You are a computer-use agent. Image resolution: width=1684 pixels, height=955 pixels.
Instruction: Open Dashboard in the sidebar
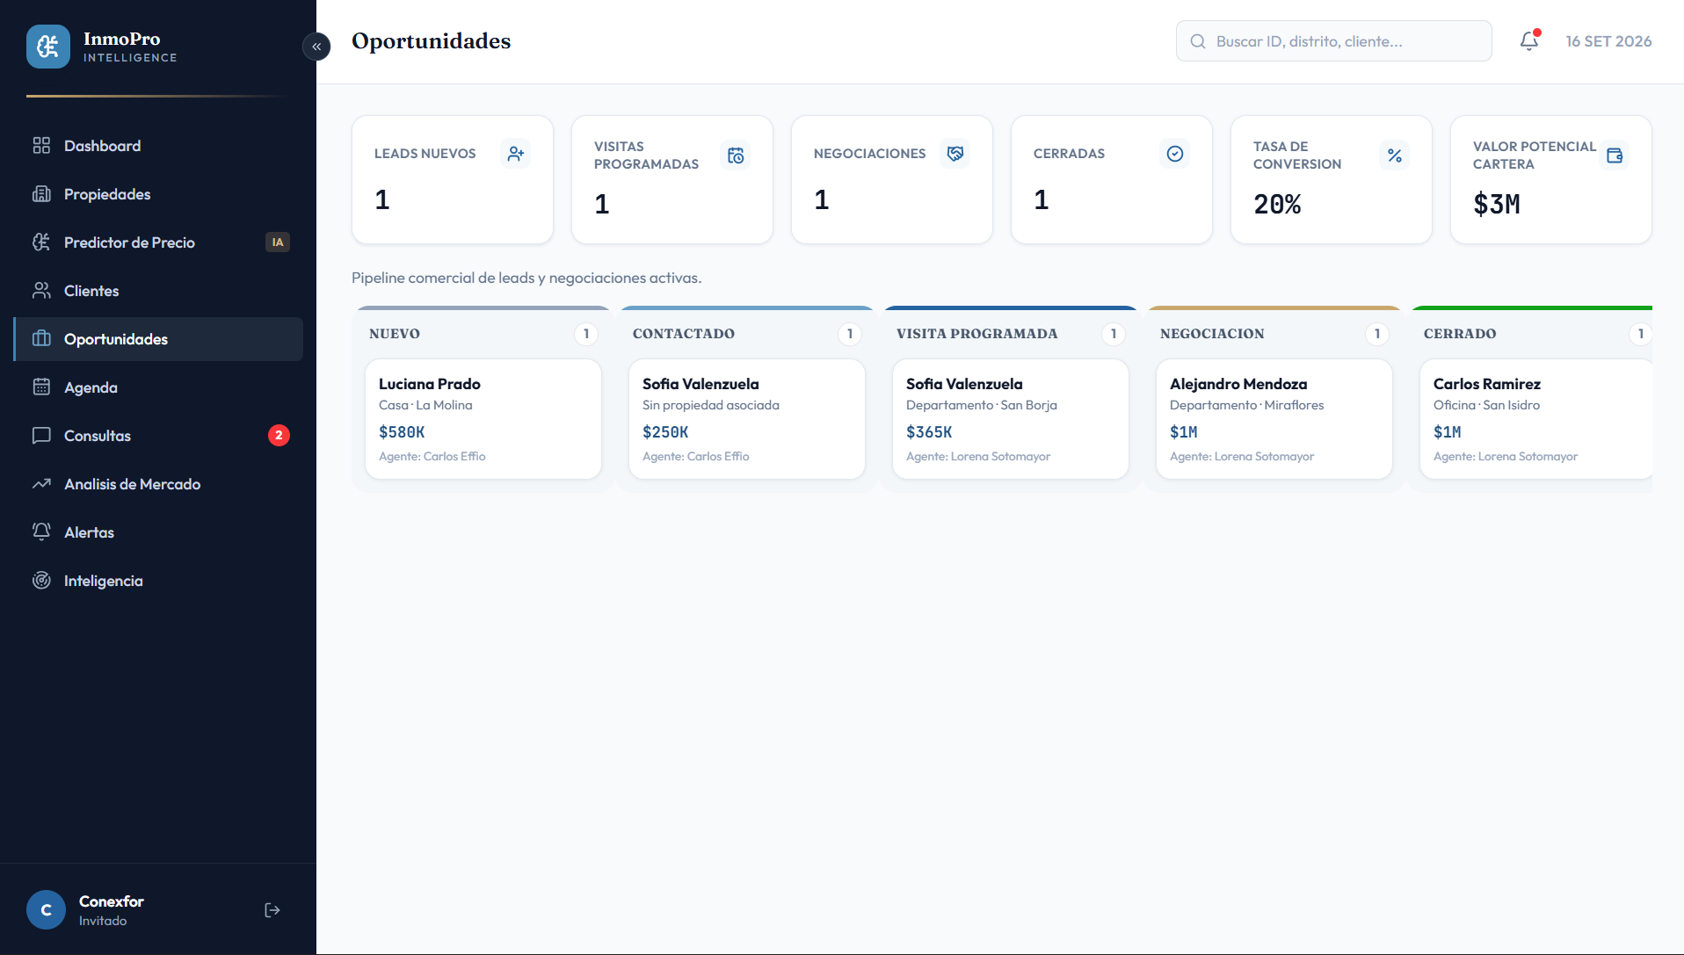tap(158, 146)
